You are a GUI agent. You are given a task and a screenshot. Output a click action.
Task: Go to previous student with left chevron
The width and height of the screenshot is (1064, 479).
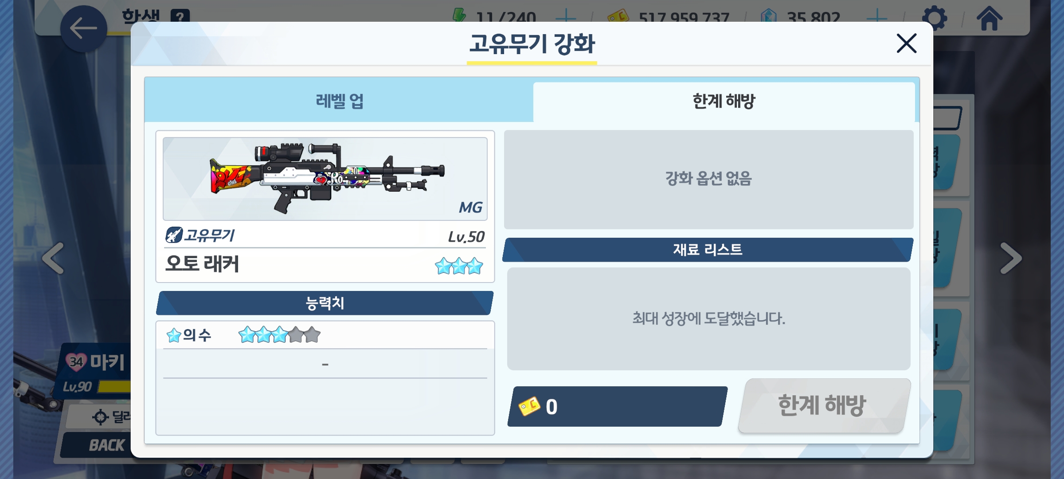click(54, 258)
